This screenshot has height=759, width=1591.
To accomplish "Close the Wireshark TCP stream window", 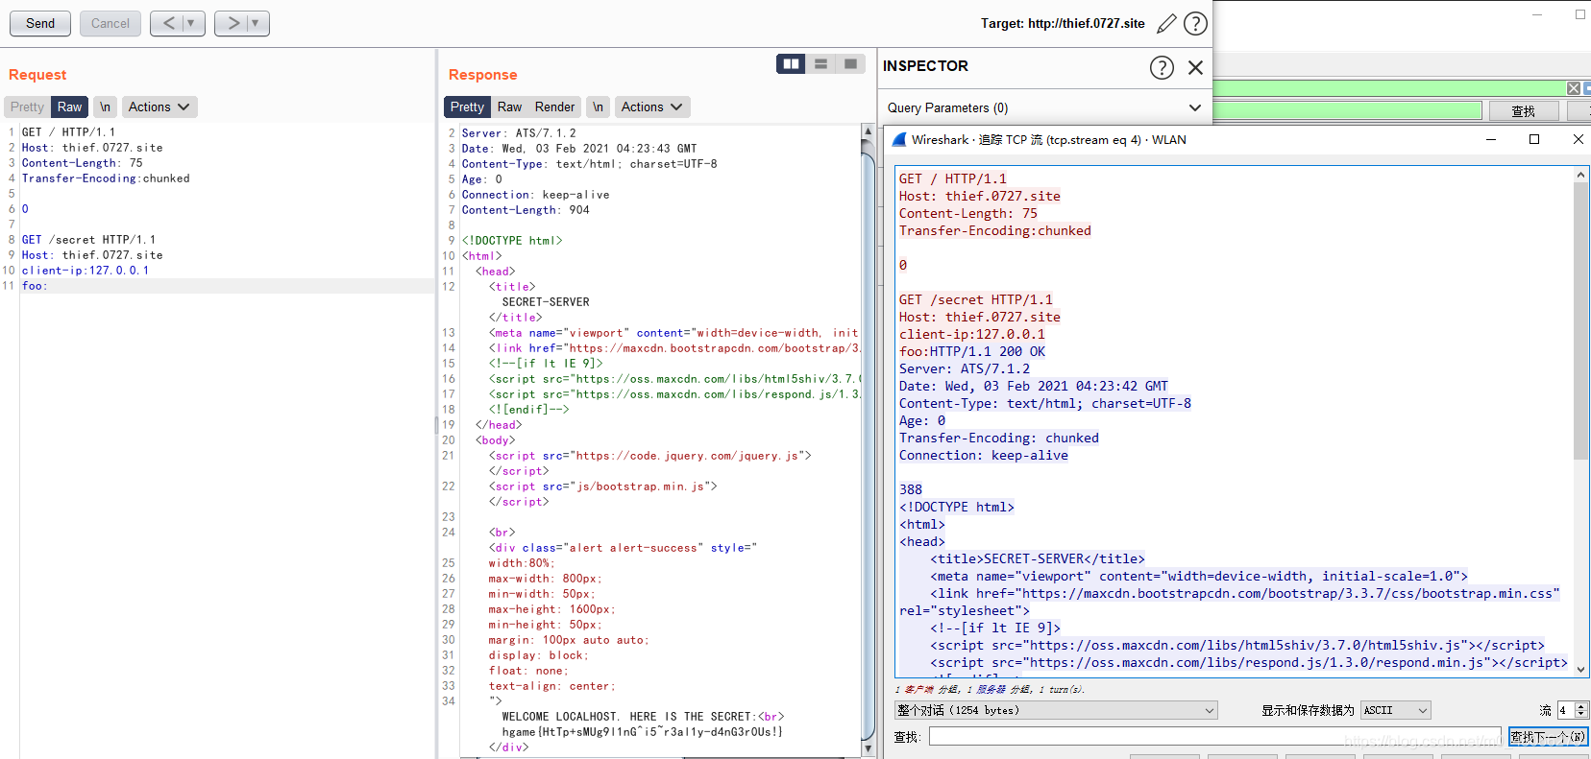I will point(1578,139).
